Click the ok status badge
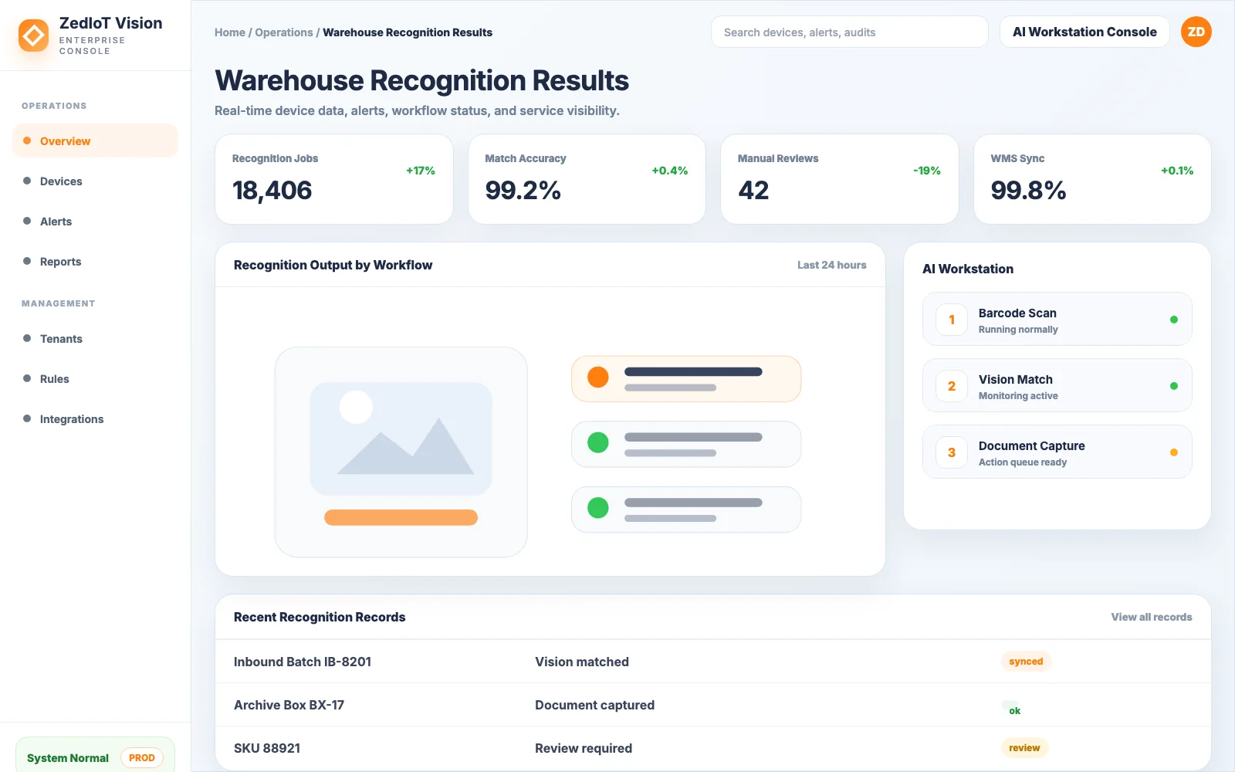 (1014, 710)
